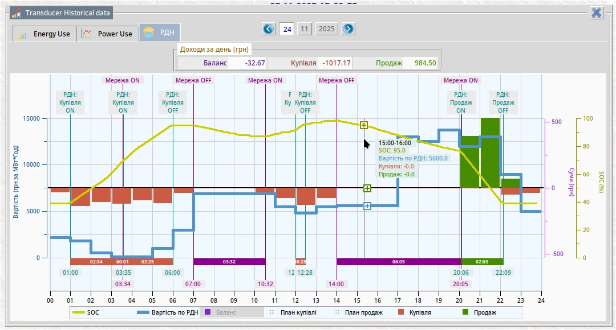Click the green Продаж legend swatch
This screenshot has width=616, height=330.
(465, 312)
